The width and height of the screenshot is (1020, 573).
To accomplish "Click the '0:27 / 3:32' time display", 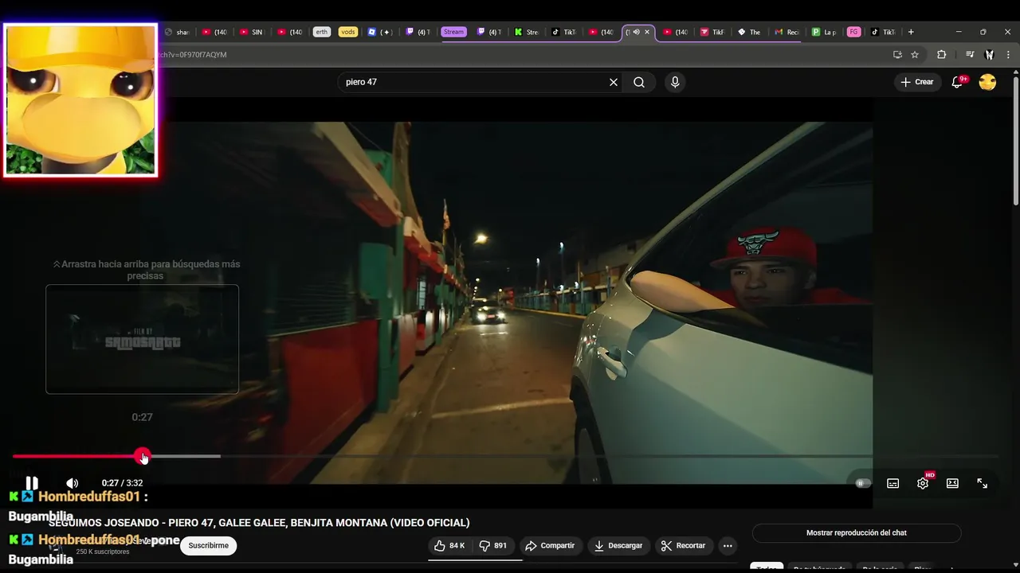I will click(x=122, y=483).
